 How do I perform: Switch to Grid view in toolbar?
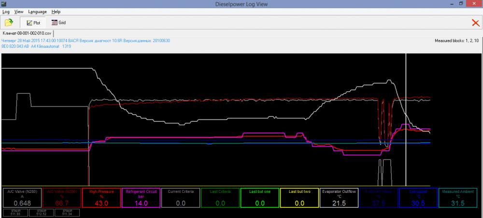pyautogui.click(x=58, y=22)
